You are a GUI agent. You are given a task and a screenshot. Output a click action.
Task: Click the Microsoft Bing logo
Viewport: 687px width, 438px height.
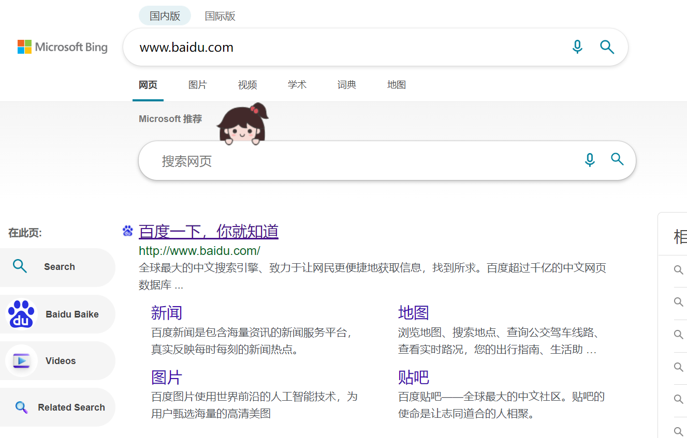(62, 47)
